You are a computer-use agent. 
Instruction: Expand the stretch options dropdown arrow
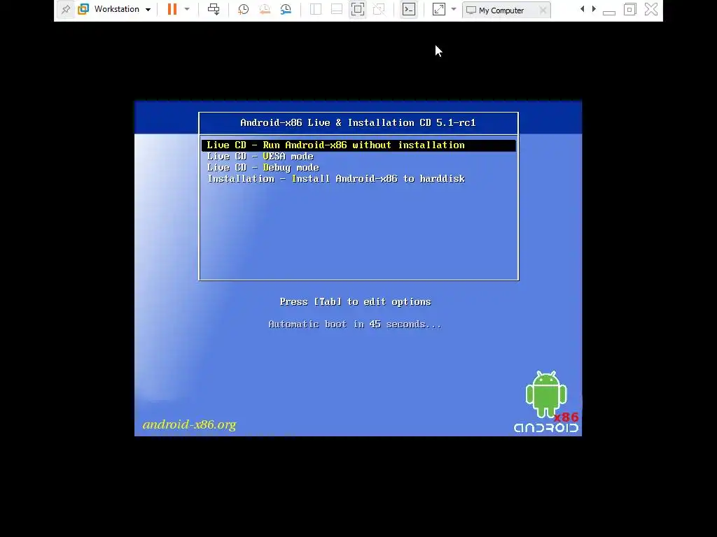454,9
